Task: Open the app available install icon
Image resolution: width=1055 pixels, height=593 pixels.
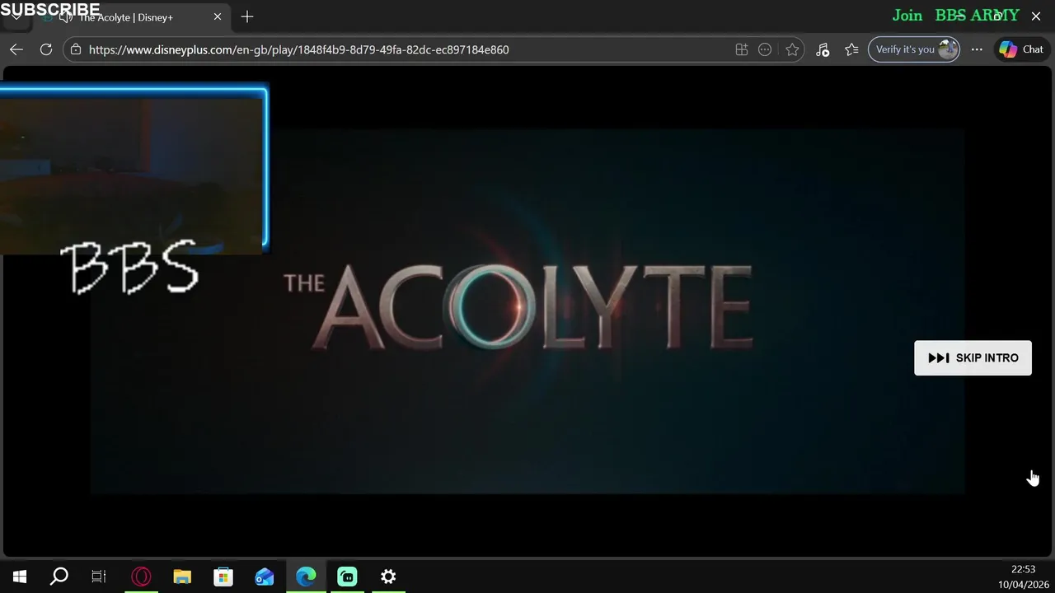Action: pyautogui.click(x=742, y=49)
